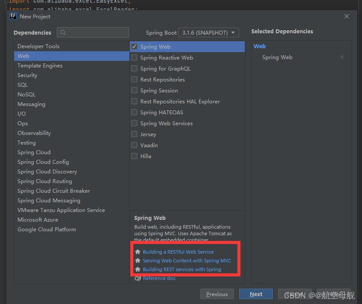The height and width of the screenshot is (304, 362).
Task: Choose the Microsoft Azure category
Action: [x=72, y=220]
